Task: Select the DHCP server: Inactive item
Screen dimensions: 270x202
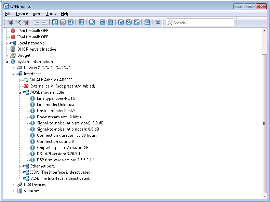Action: coord(37,49)
